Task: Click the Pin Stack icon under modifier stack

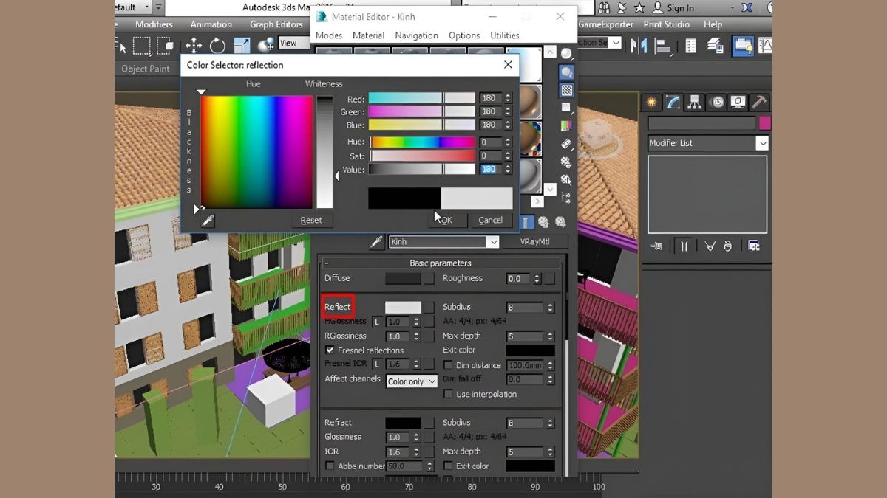Action: coord(657,246)
